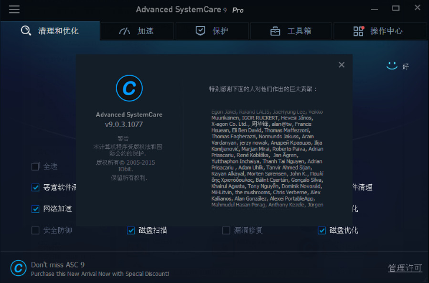This screenshot has width=429, height=283.
Task: Click the version text v9.0.3.1077
Action: (x=124, y=124)
